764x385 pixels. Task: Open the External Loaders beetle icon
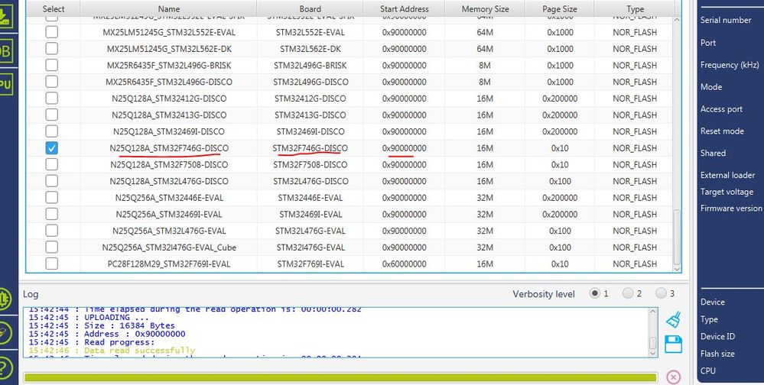[5, 298]
